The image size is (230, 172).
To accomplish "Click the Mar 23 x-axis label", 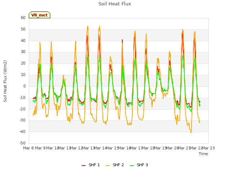I will pos(208,148).
